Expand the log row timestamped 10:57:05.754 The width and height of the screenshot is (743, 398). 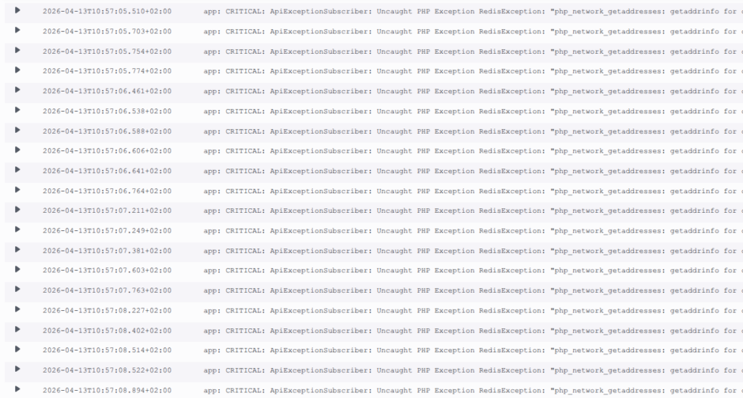[17, 50]
